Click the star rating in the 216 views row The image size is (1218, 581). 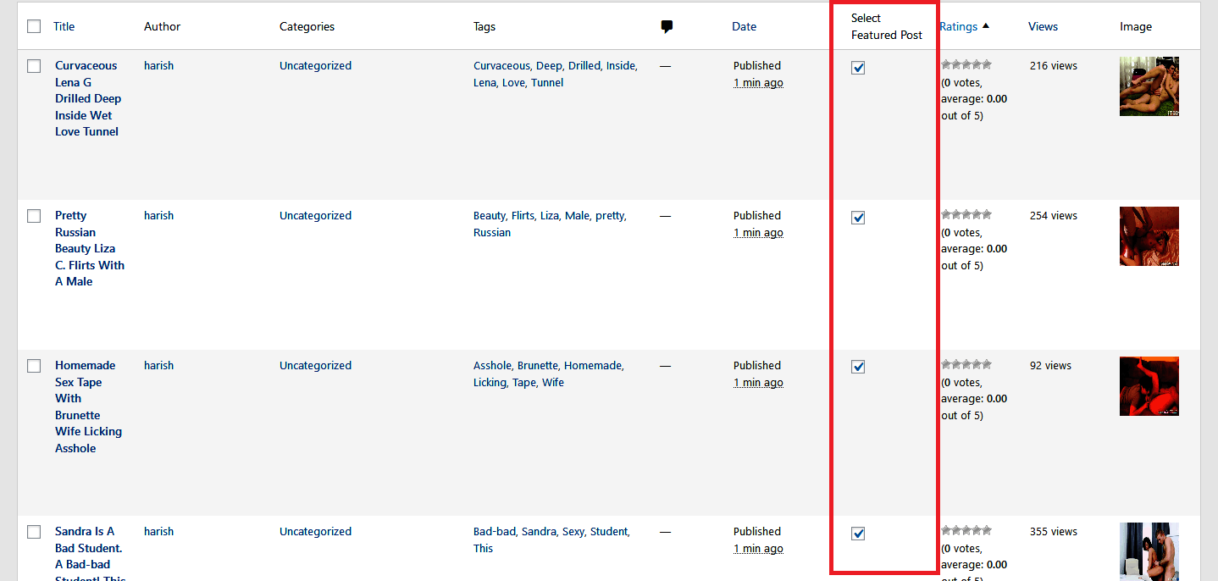pos(966,65)
